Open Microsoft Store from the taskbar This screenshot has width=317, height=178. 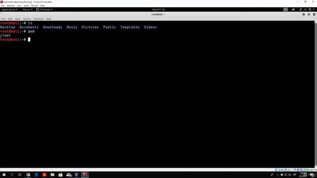click(60, 175)
